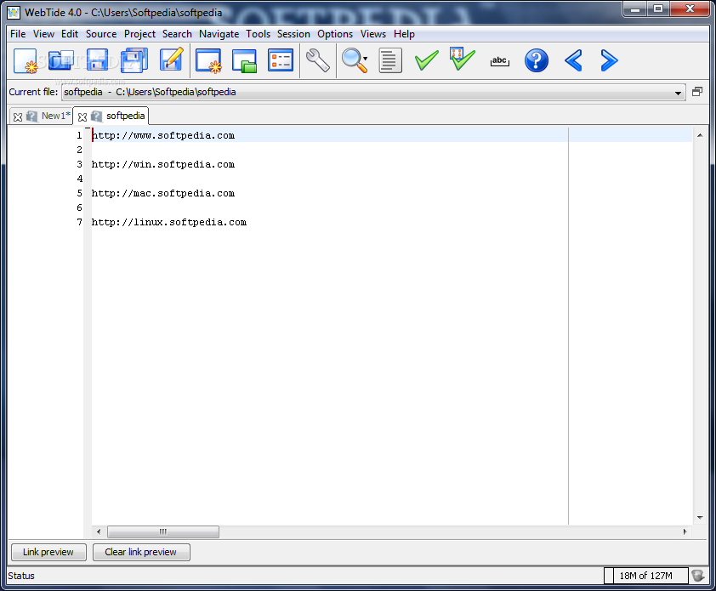Screen dimensions: 716x591
Task: Click the line http://win.softpedia.com
Action: coord(163,164)
